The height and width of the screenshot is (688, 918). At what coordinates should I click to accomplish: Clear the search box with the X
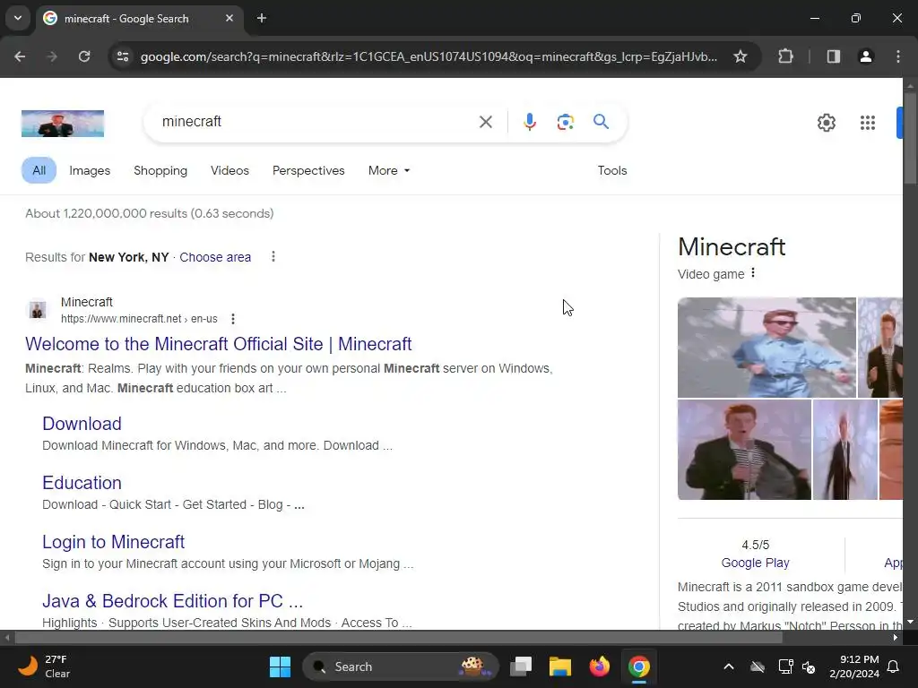pos(486,122)
